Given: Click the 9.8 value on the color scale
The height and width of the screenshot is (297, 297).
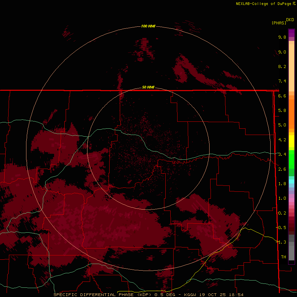Looking at the screenshot, I should click(282, 37).
